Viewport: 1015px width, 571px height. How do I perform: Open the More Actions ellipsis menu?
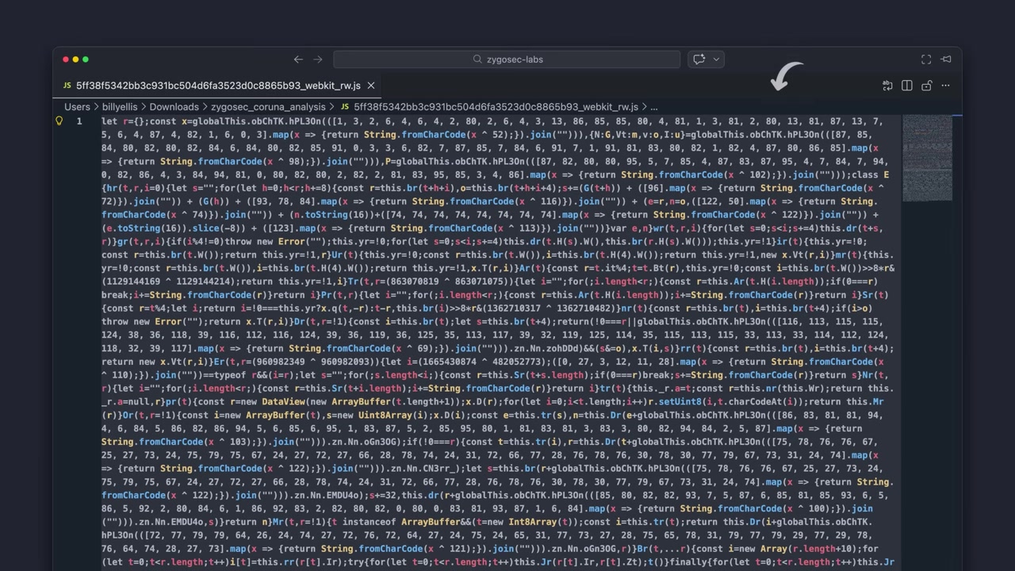[945, 86]
